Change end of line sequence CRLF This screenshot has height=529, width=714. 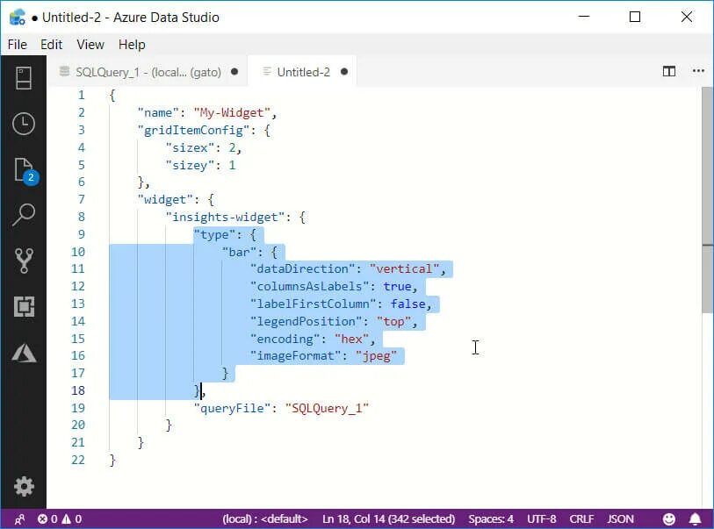coord(581,519)
